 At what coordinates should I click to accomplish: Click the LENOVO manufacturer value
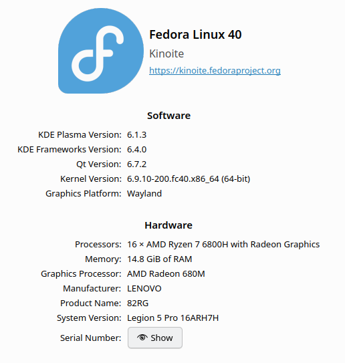coord(144,289)
